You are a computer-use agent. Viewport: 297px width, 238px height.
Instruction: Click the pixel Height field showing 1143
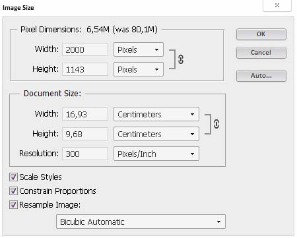click(85, 69)
